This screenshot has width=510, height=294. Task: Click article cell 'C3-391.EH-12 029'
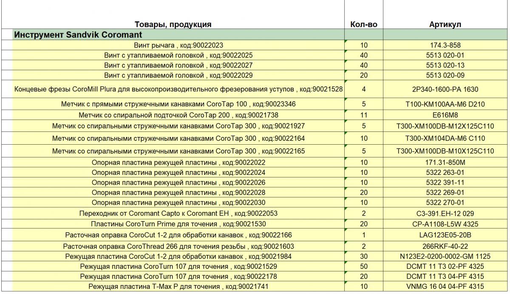click(x=445, y=214)
